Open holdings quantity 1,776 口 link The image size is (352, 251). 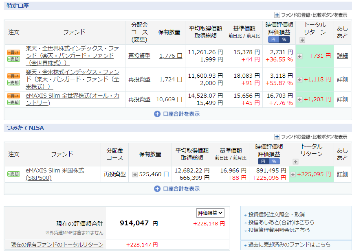pos(171,56)
